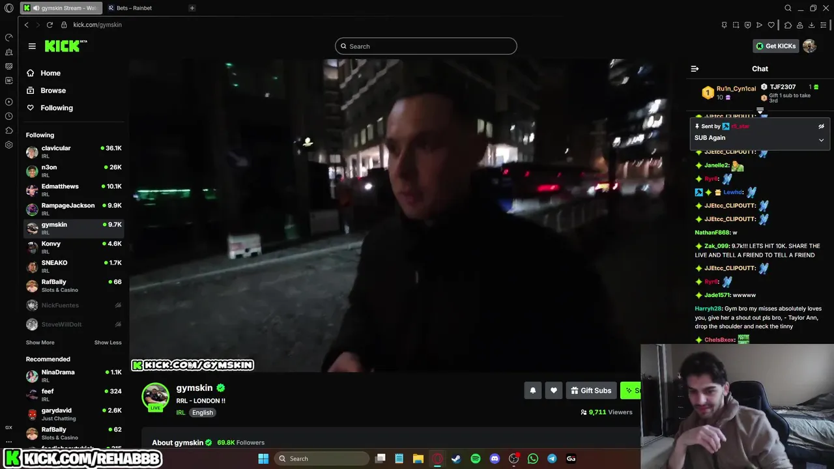Open RampageJackson channel
This screenshot has width=834, height=469.
74,209
